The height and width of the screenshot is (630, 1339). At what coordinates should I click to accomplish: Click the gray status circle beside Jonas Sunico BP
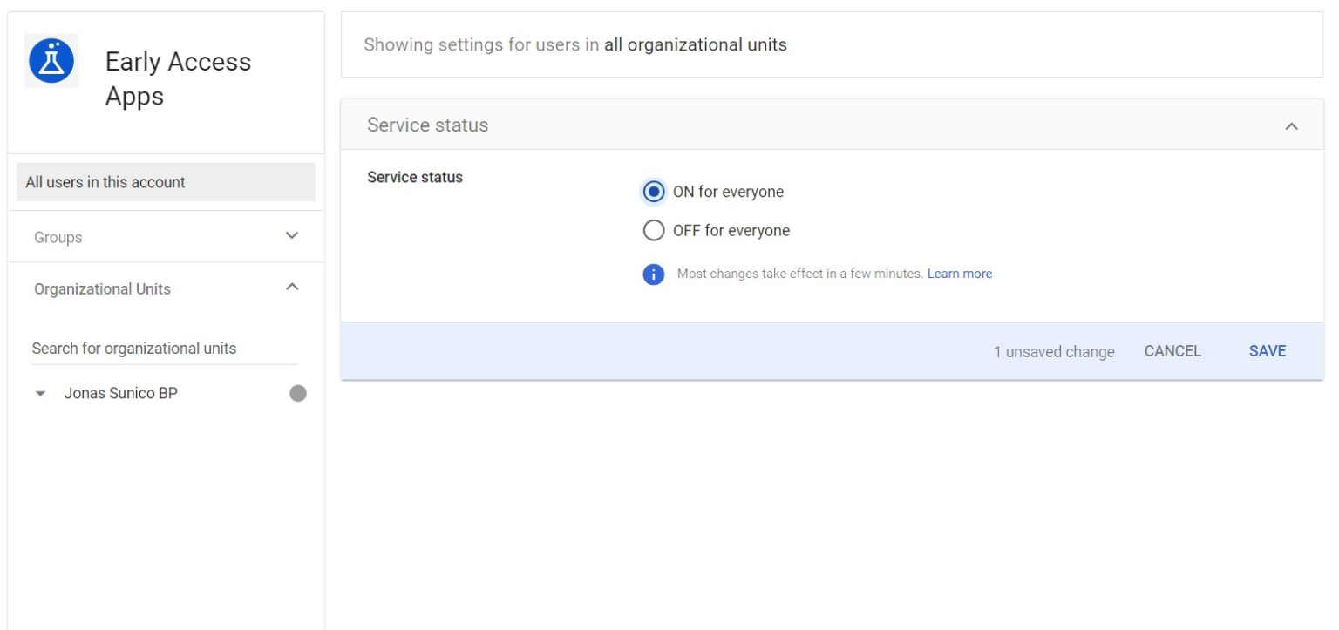click(x=298, y=393)
